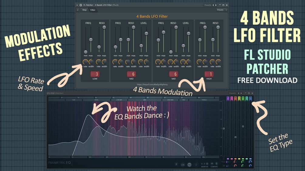Viewport: 305px width, 171px height.
Task: Go to next preset in FL Patcher title bar
Action: pos(216,5)
